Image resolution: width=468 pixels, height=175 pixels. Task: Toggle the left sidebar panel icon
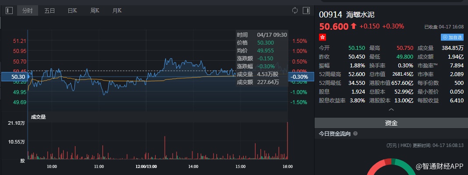(9, 10)
